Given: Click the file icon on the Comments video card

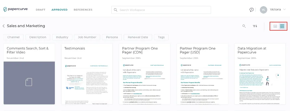Looking at the screenshot, I should coord(29,82).
